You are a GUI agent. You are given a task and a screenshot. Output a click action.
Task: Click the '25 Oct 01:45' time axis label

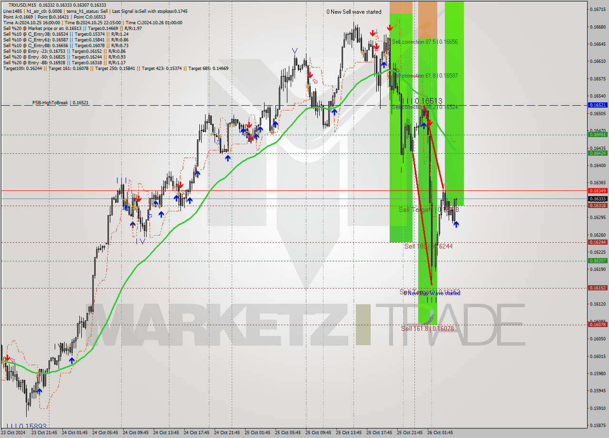point(258,433)
